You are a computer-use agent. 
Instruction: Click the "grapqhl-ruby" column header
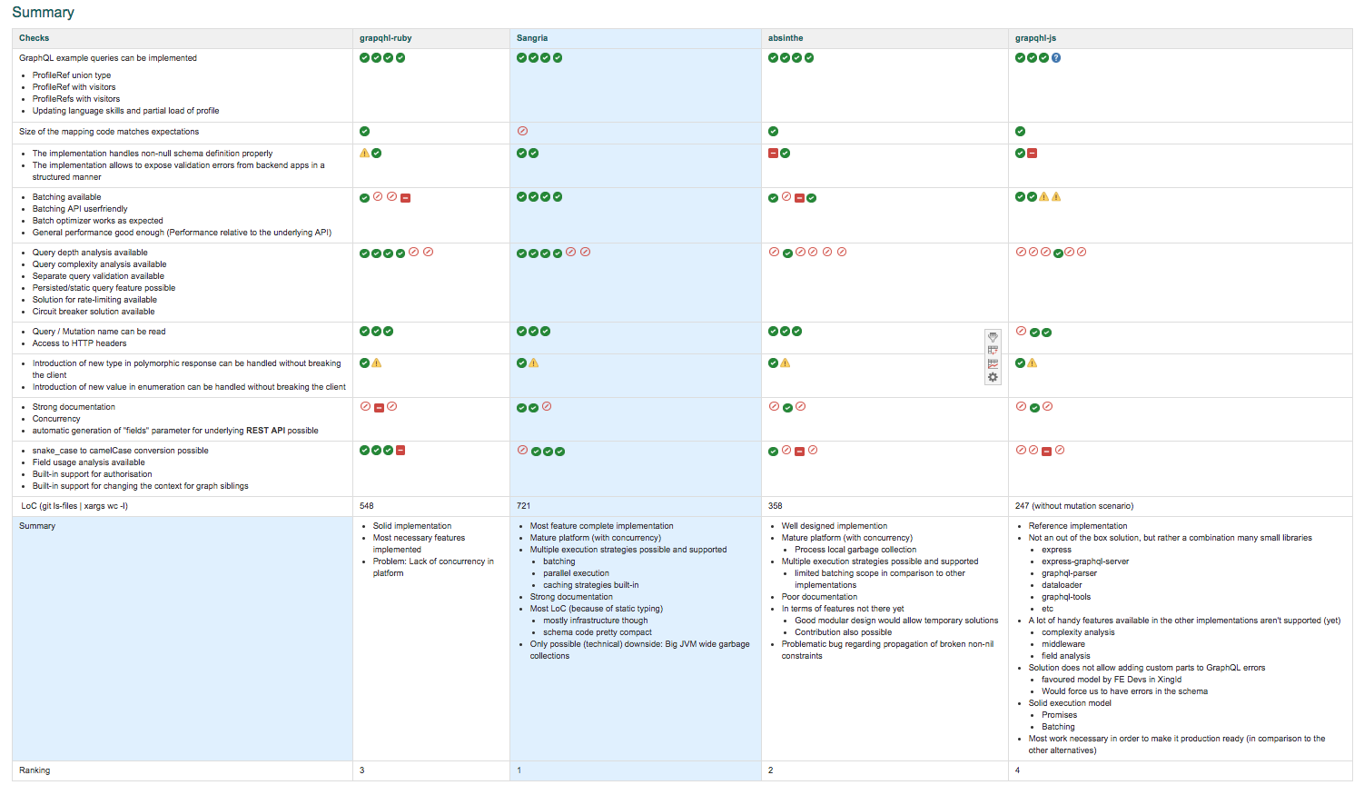point(385,38)
